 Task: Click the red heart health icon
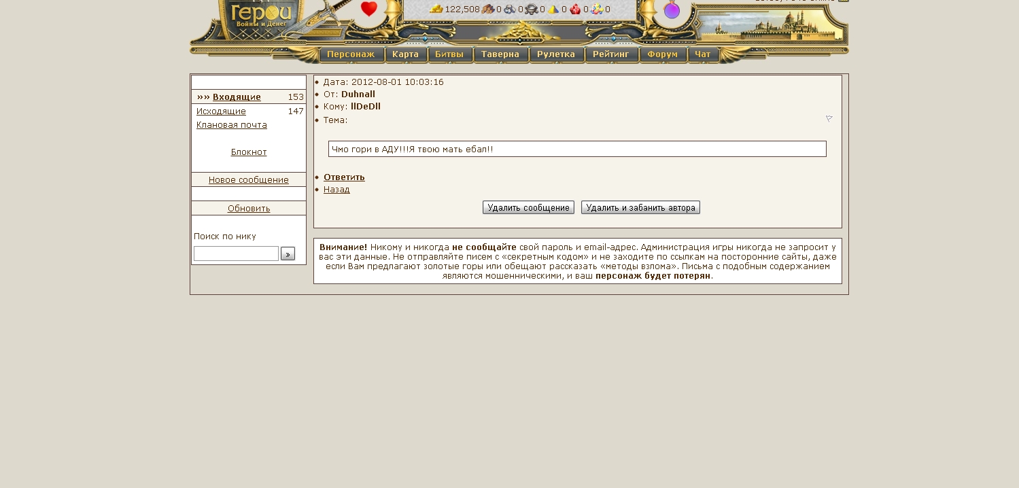(369, 9)
